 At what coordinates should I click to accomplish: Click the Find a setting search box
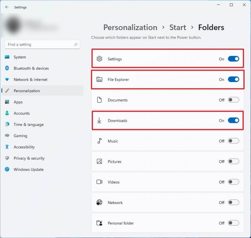[x=42, y=44]
